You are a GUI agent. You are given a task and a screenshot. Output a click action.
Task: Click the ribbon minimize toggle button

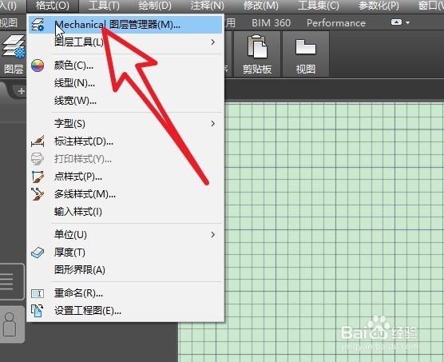396,22
